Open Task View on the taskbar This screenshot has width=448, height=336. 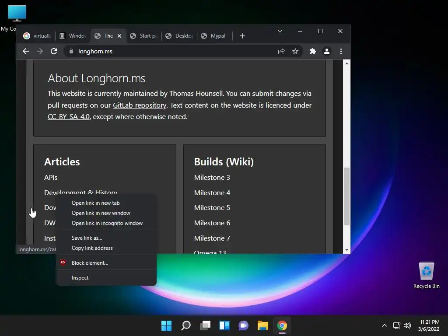pos(205,325)
